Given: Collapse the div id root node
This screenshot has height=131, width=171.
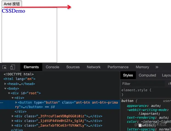Looking at the screenshot, I should coord(9,93).
